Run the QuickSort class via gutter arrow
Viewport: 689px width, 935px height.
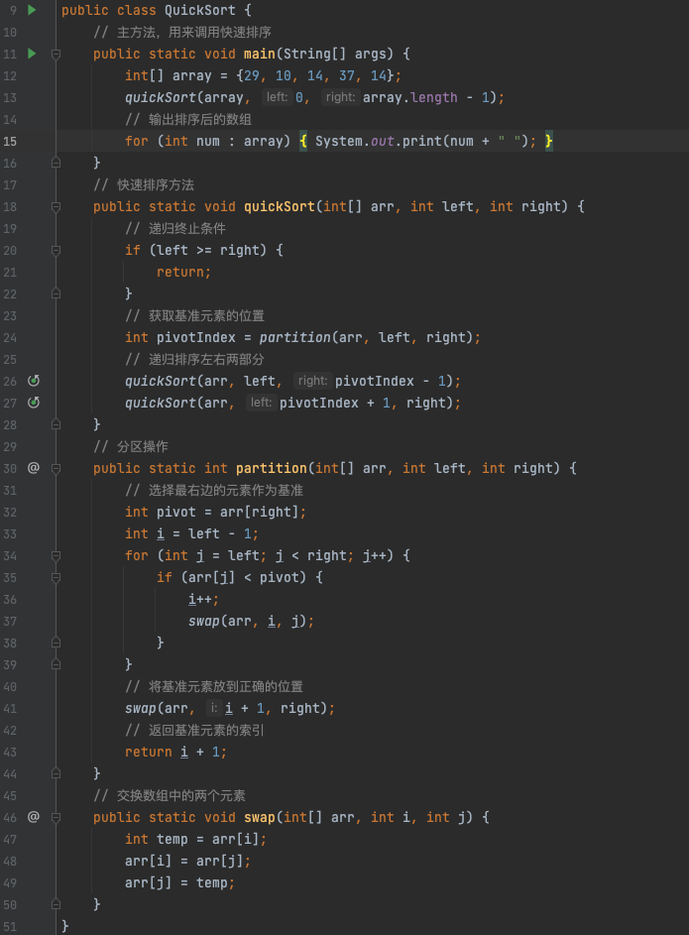pos(32,10)
